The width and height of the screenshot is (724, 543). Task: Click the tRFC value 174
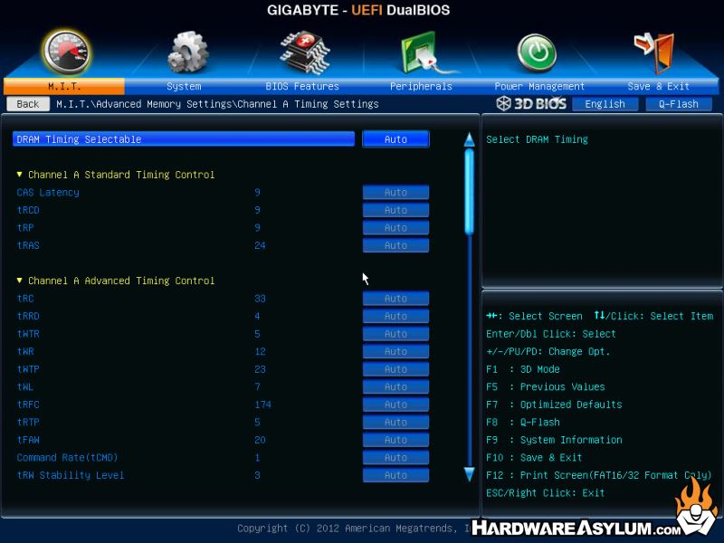click(262, 405)
